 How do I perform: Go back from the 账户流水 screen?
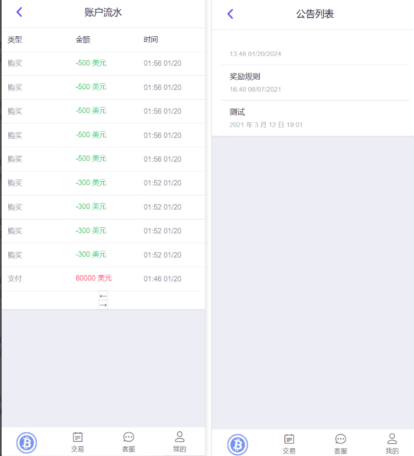pyautogui.click(x=20, y=12)
